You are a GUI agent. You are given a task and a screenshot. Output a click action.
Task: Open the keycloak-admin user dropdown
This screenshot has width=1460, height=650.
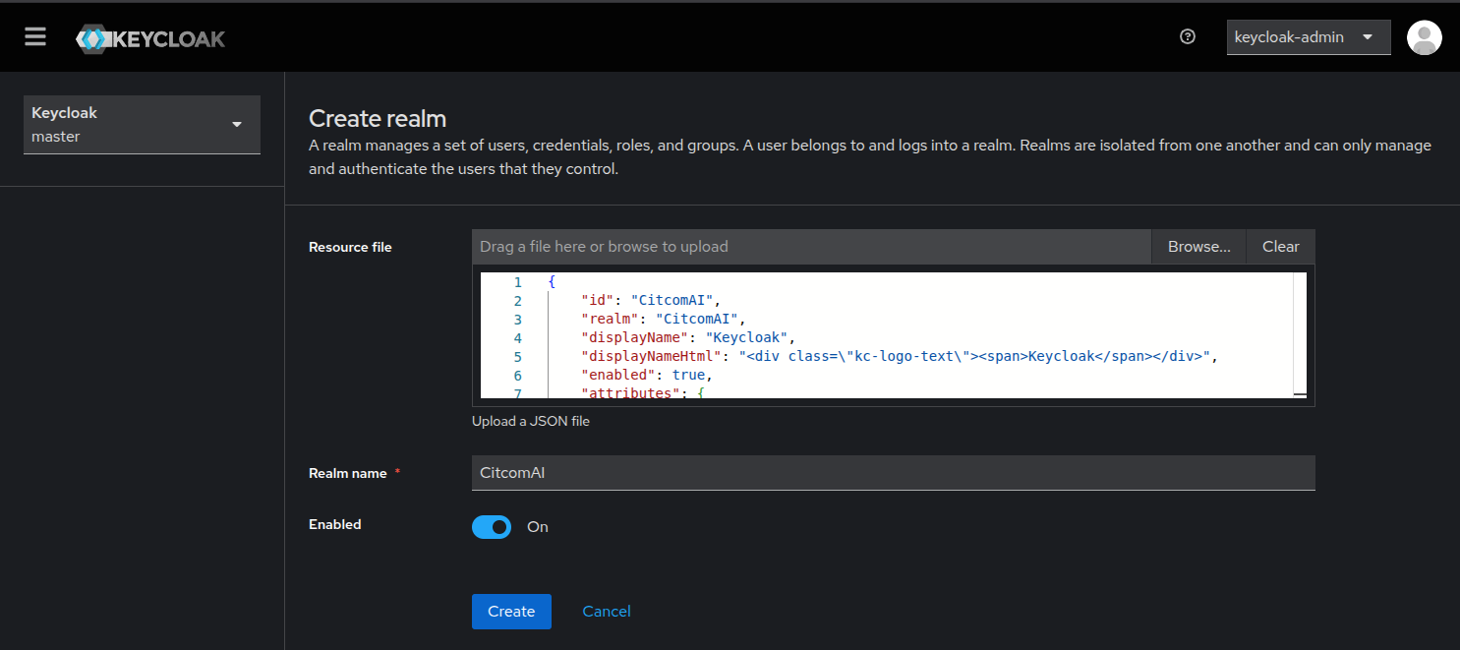click(1309, 37)
